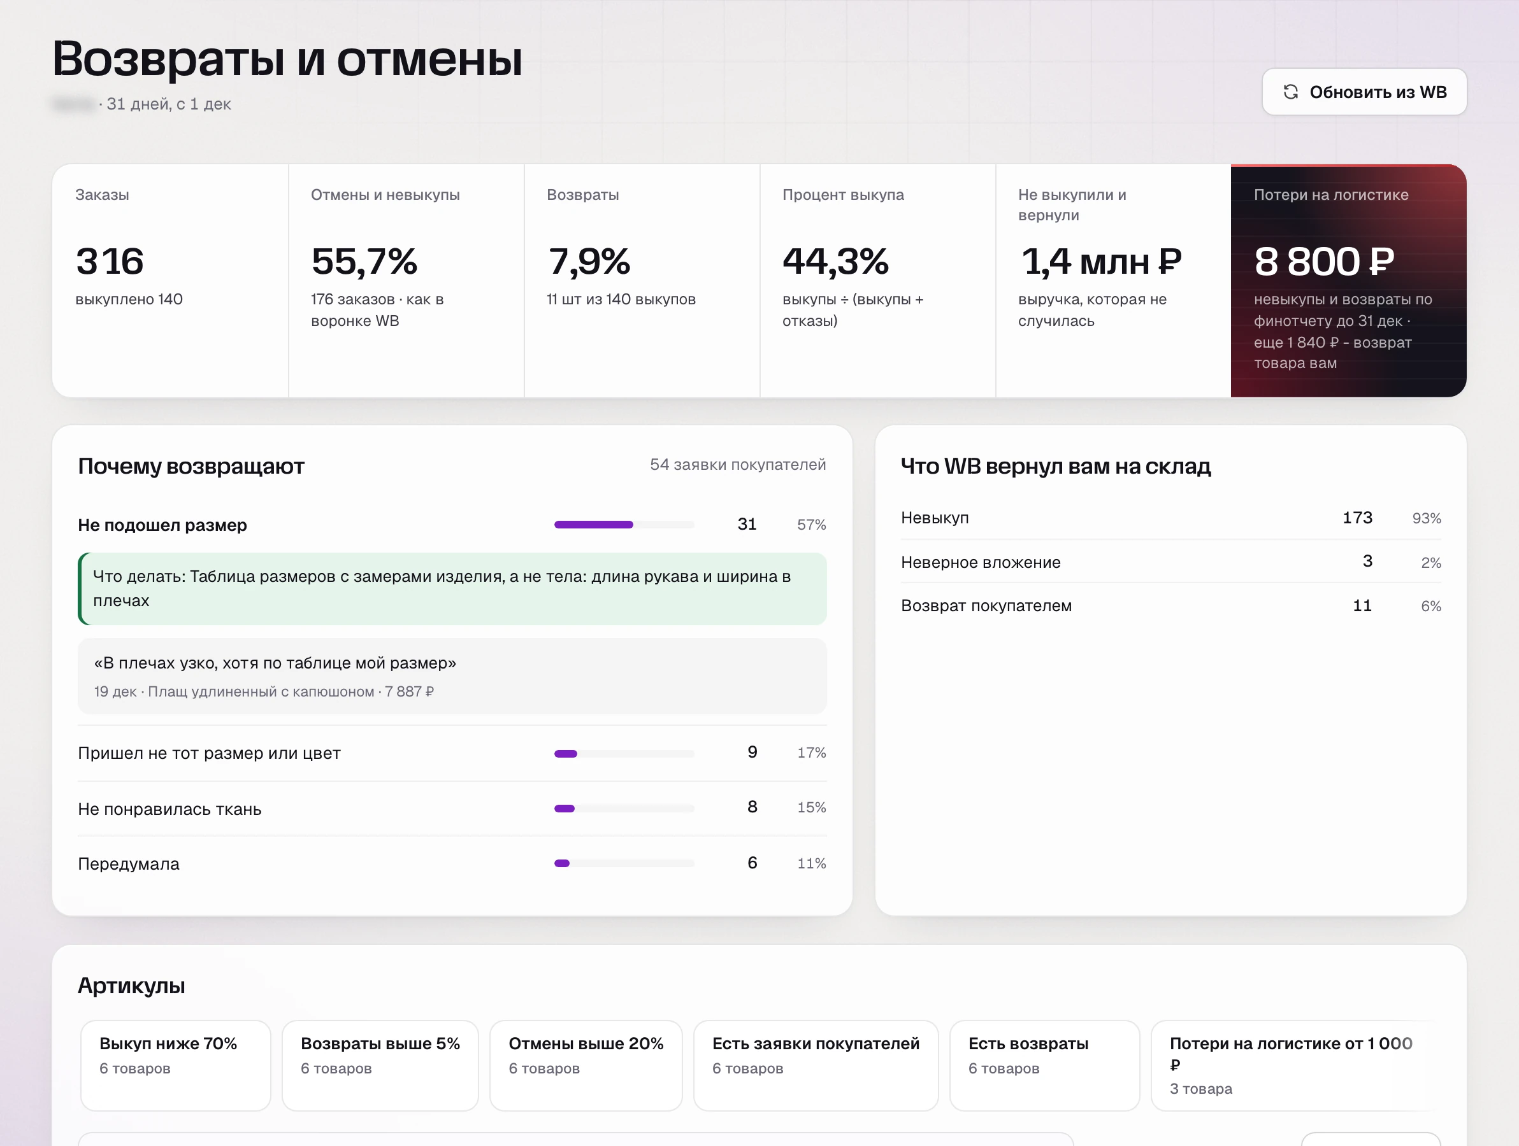Select the Есть заявки покупателей filter card

(816, 1065)
